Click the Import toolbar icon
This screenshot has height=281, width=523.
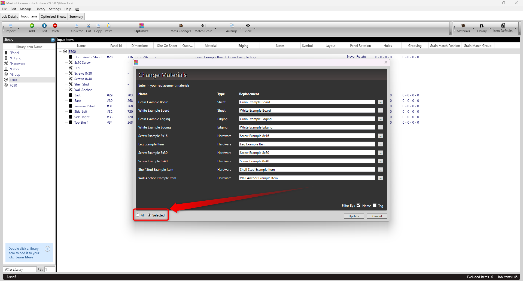tap(11, 26)
